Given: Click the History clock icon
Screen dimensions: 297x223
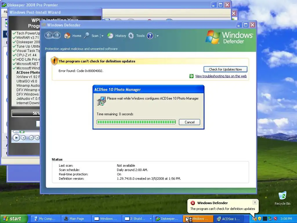Looking at the screenshot, I should coord(110,36).
